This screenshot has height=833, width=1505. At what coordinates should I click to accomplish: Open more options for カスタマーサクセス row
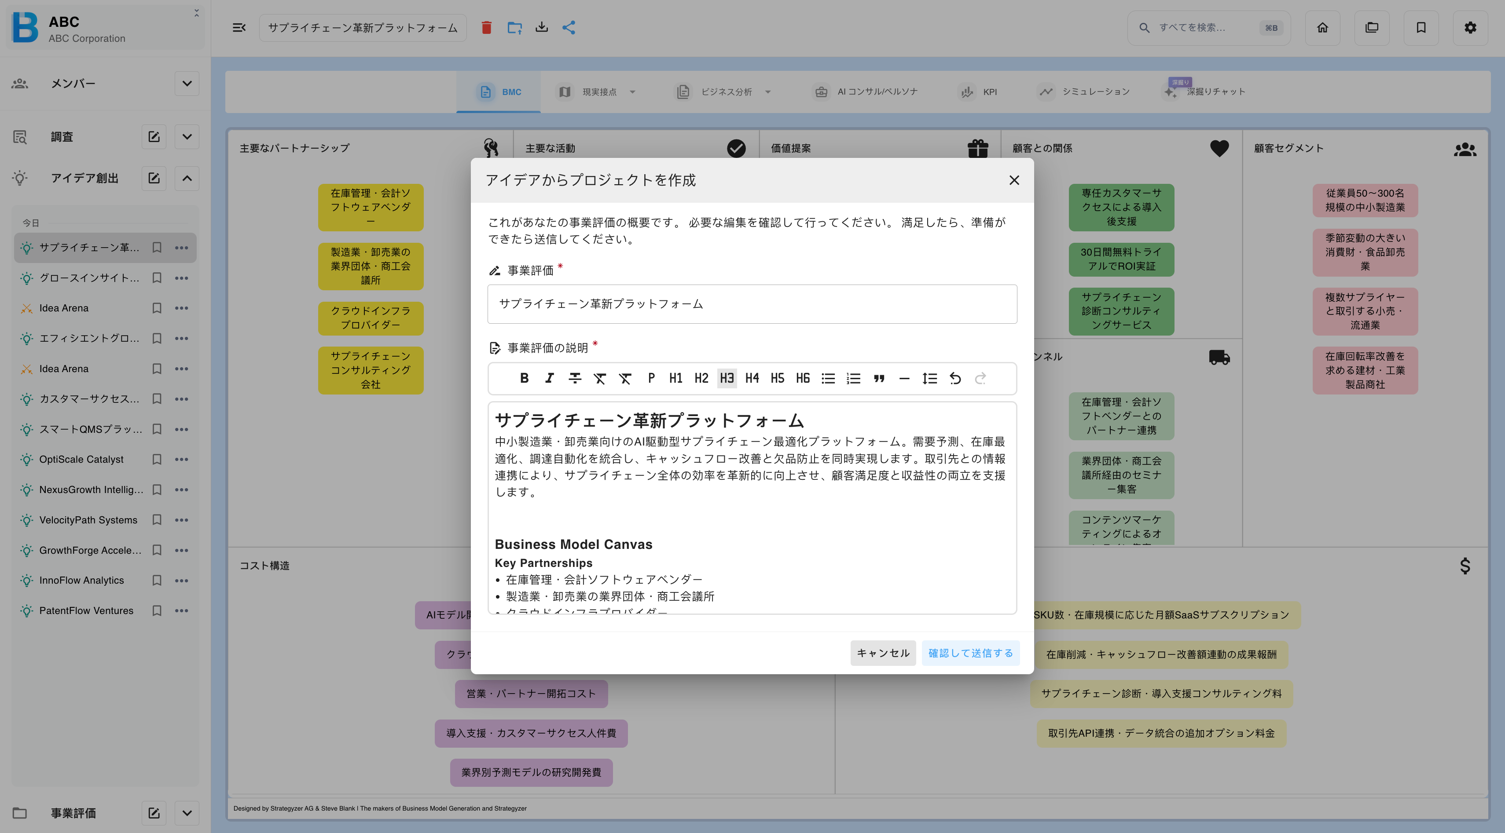click(x=182, y=399)
